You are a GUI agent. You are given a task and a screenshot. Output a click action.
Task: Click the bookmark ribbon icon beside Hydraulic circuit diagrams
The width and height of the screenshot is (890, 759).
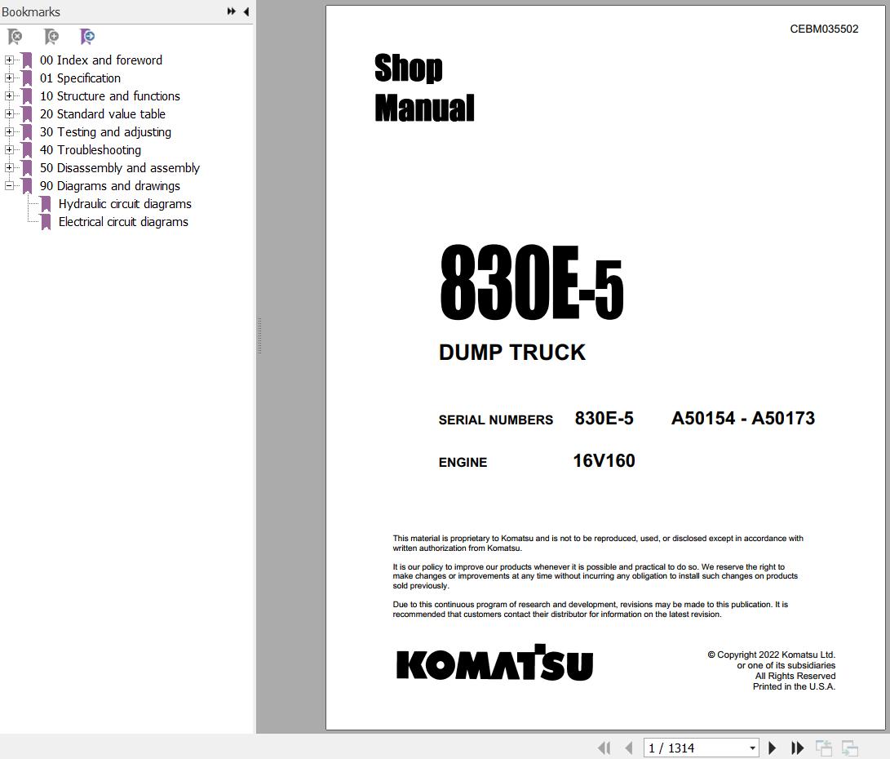coord(46,204)
